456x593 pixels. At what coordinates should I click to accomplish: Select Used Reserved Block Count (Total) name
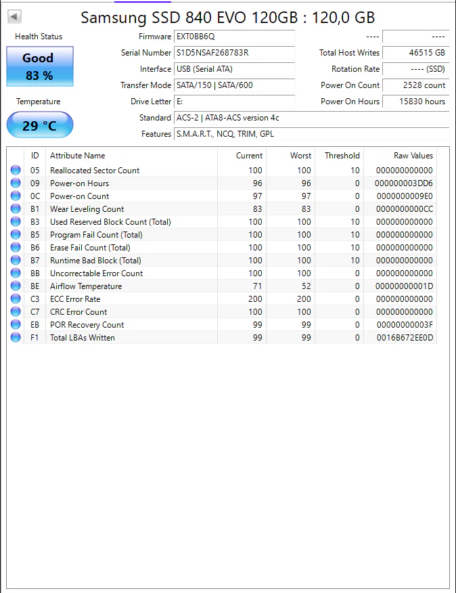(x=110, y=222)
